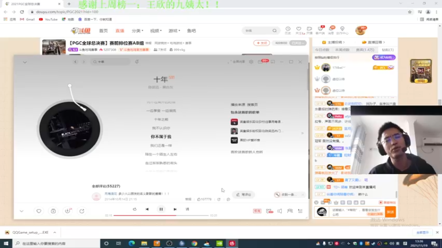Open the 黑胶VIP playlist entry
Image resolution: width=442 pixels, height=248 pixels.
pyautogui.click(x=245, y=140)
